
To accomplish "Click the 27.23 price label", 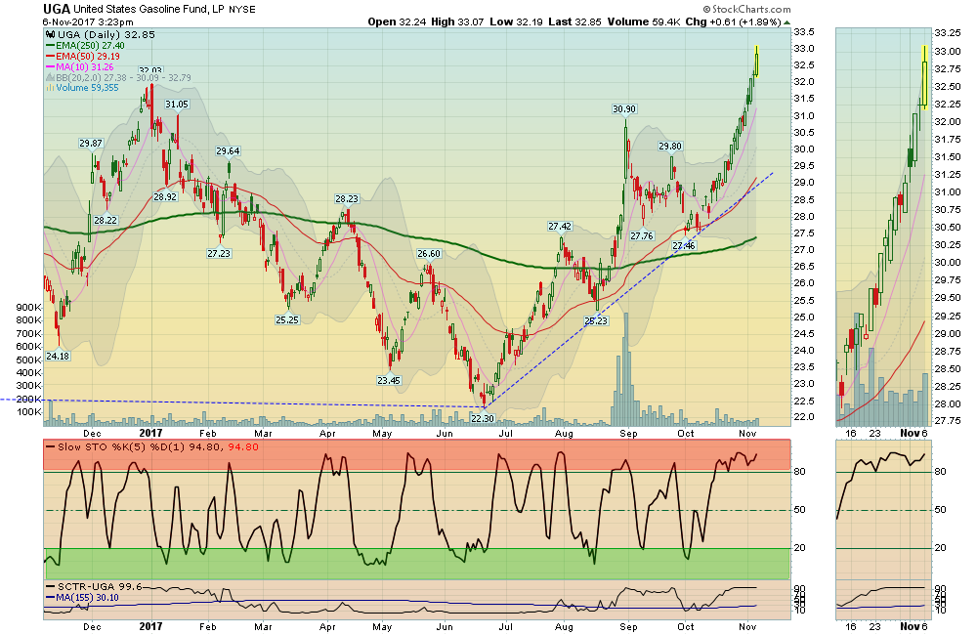I will tap(219, 253).
